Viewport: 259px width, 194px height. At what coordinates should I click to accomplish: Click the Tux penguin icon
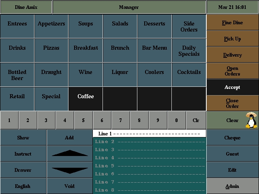coord(251,120)
